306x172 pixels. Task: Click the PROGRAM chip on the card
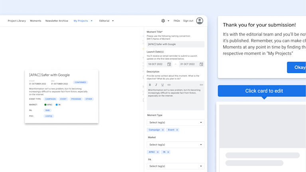(x=76, y=99)
